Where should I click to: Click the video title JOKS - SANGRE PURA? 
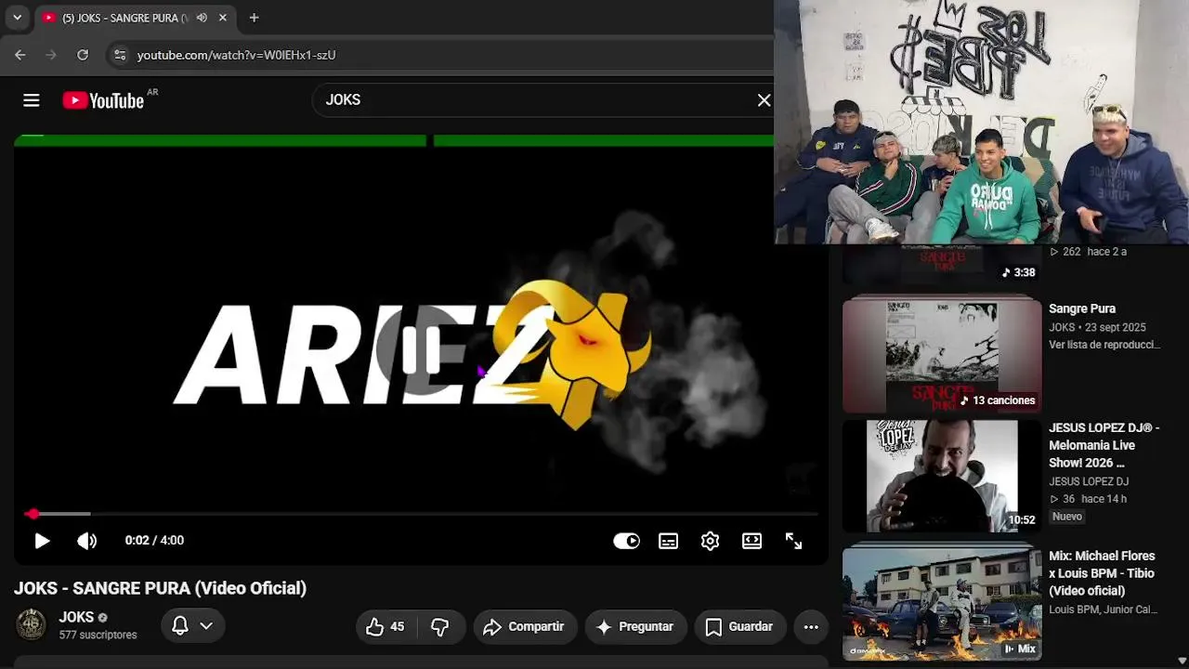tap(160, 588)
